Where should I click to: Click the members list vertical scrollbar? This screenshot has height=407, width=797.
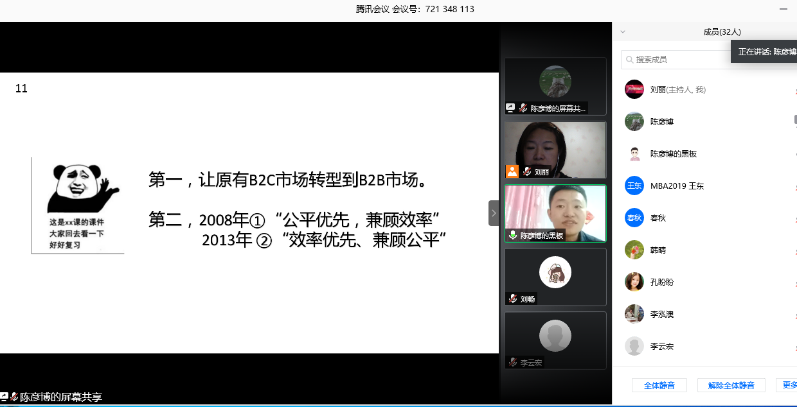(794, 120)
